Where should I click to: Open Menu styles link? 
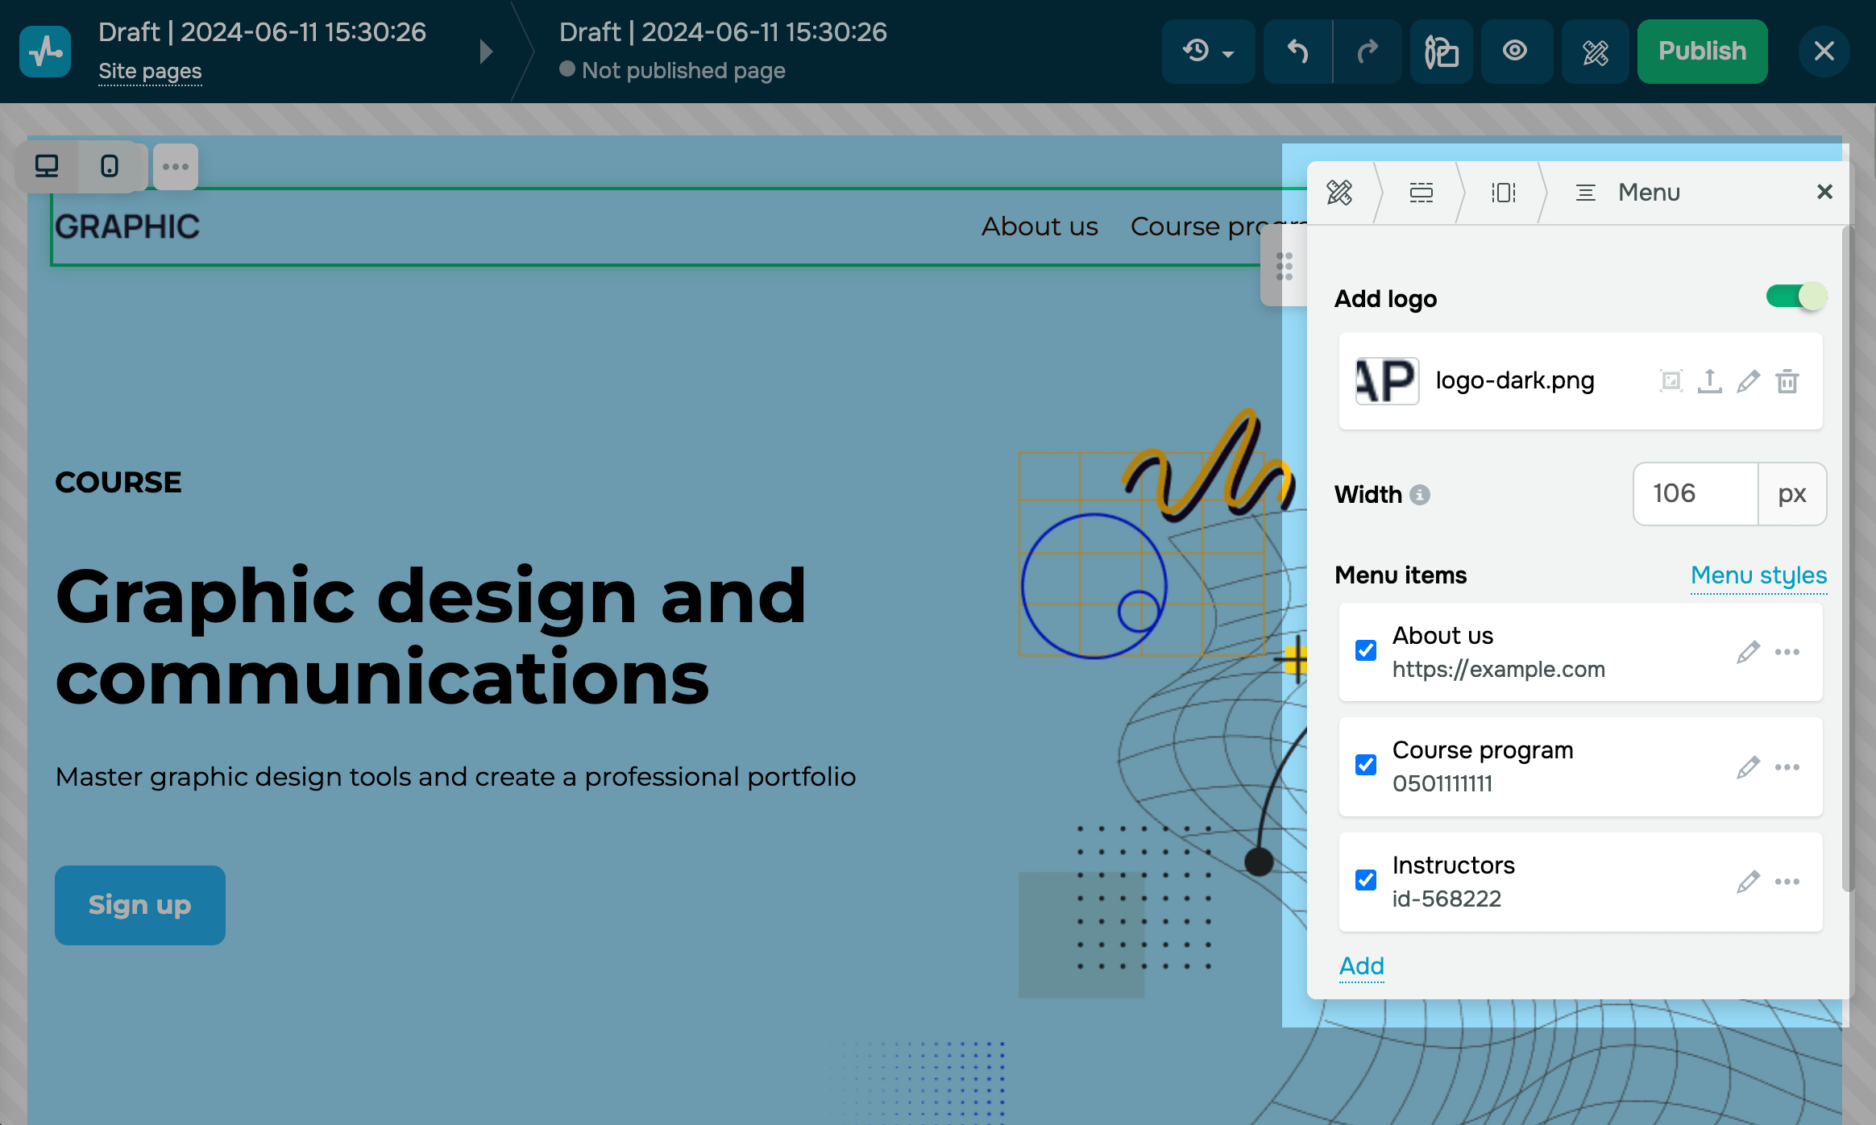pyautogui.click(x=1758, y=575)
